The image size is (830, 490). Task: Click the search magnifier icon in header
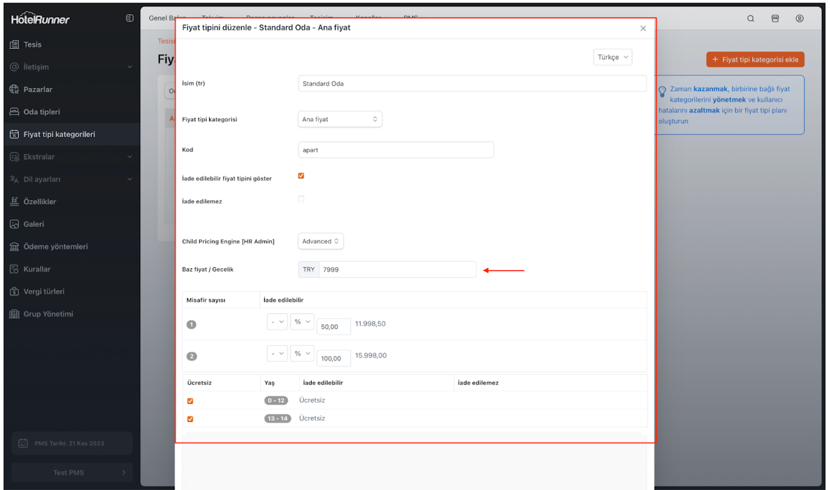[x=750, y=19]
